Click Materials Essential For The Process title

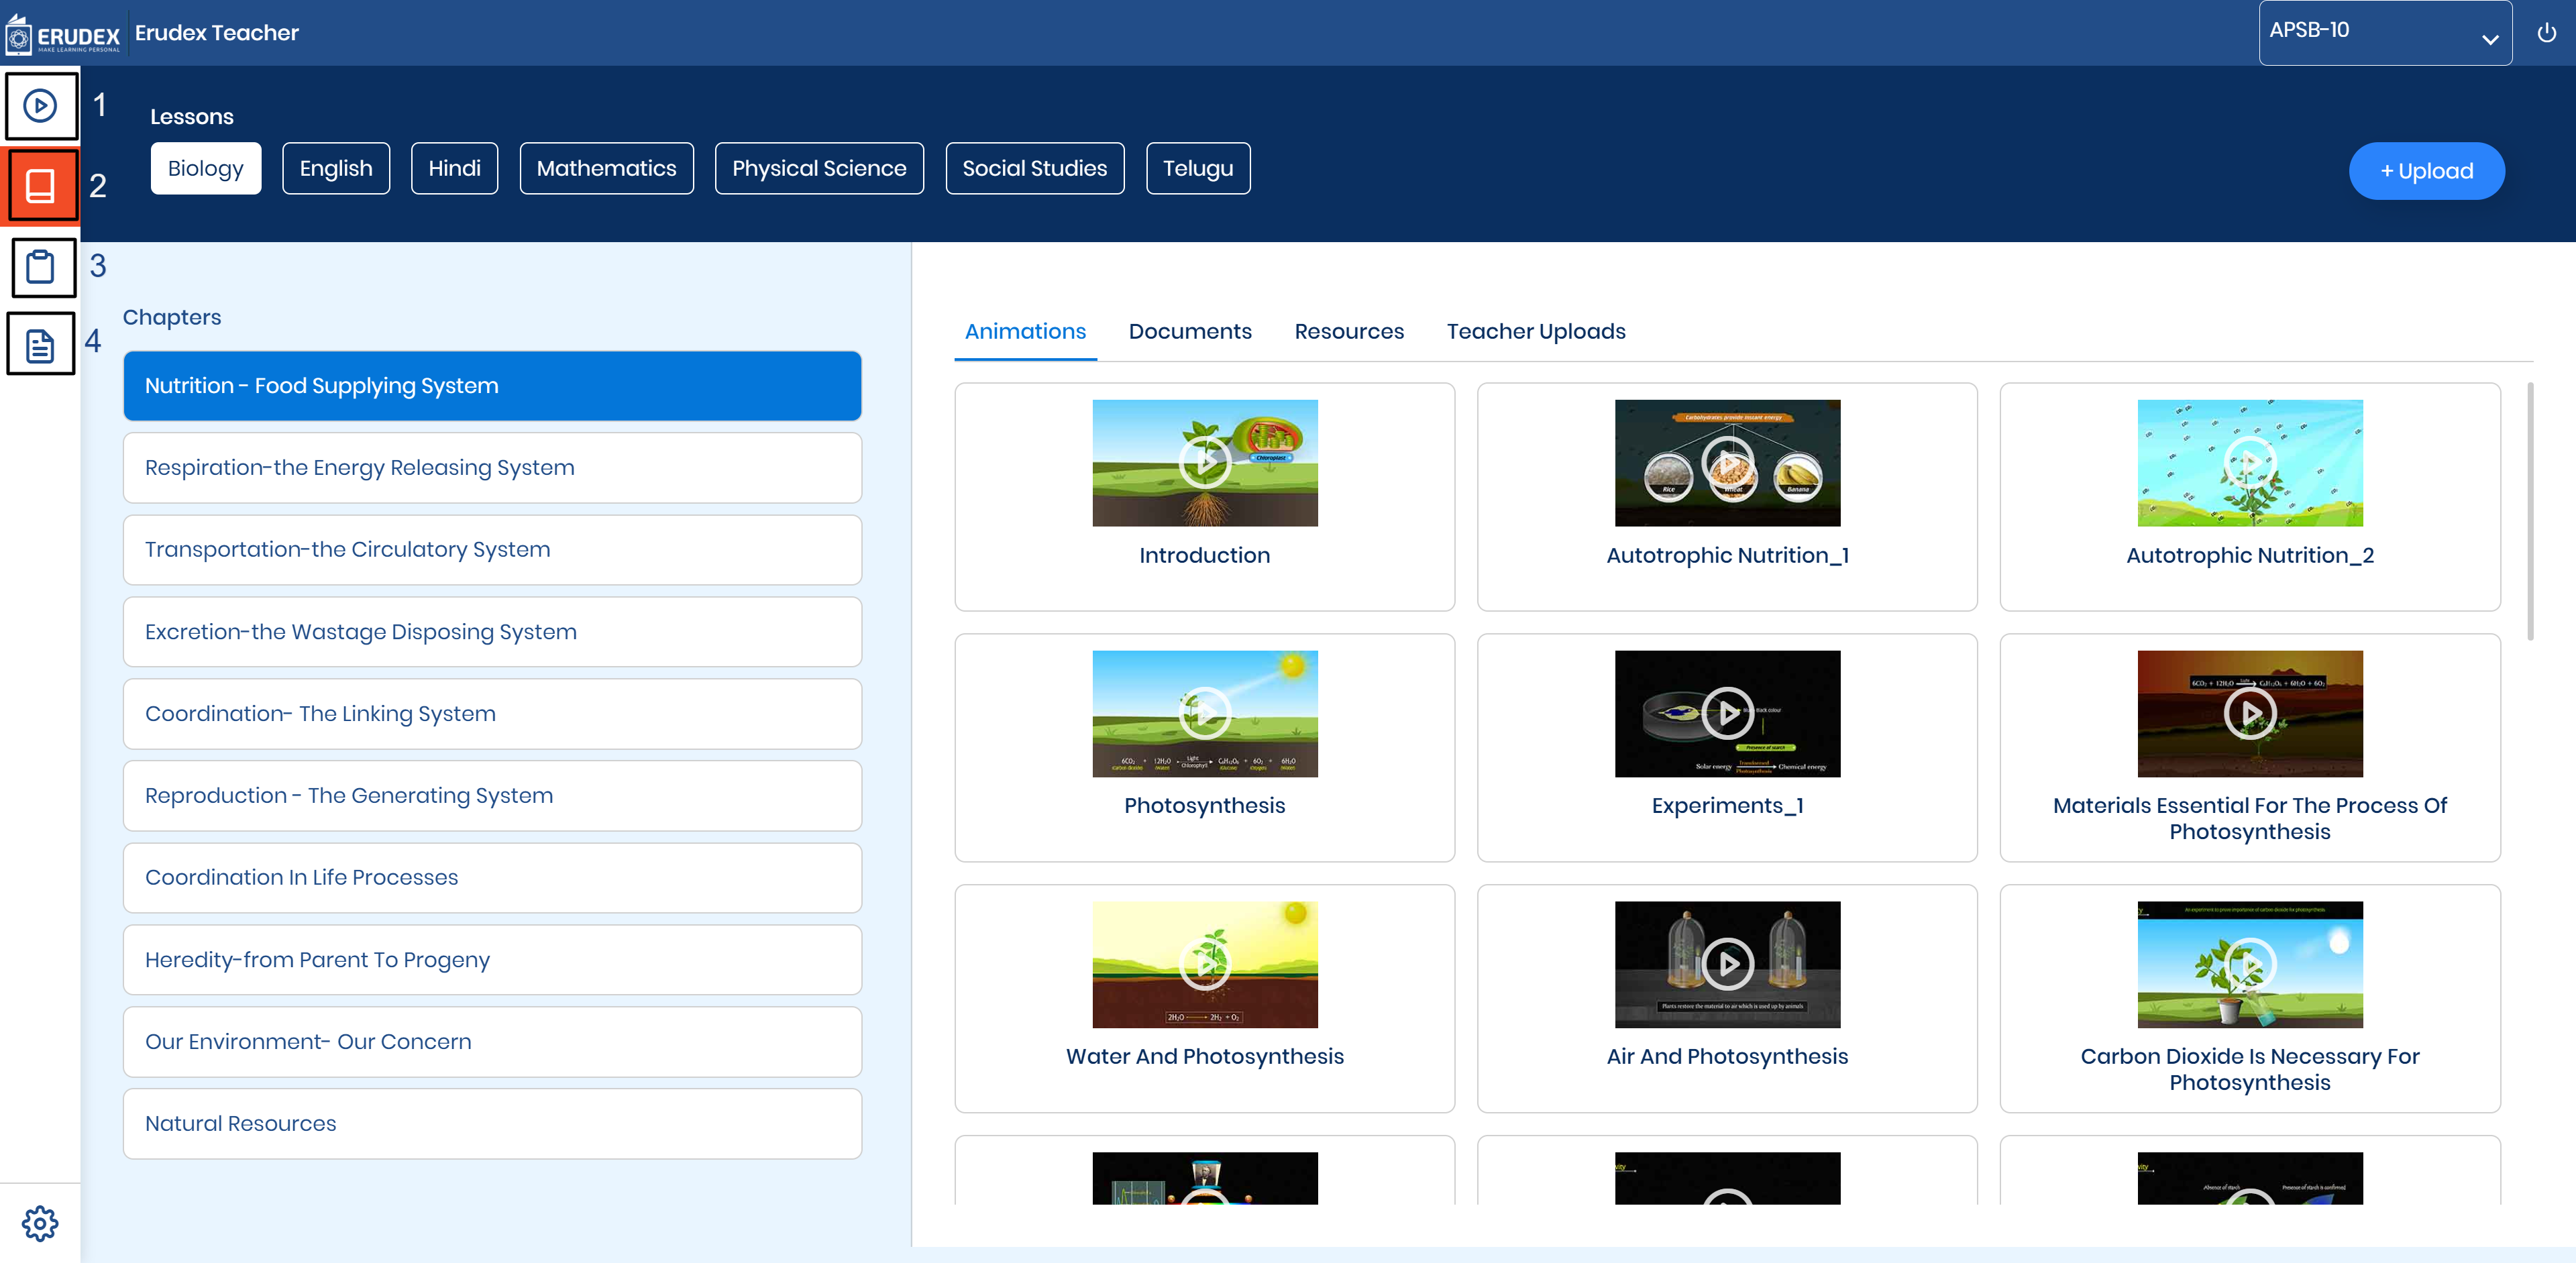(x=2250, y=818)
